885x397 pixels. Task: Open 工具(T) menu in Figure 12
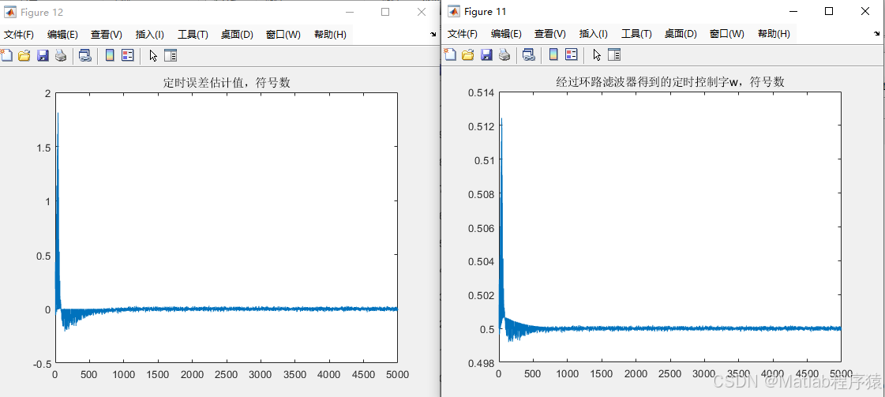193,35
